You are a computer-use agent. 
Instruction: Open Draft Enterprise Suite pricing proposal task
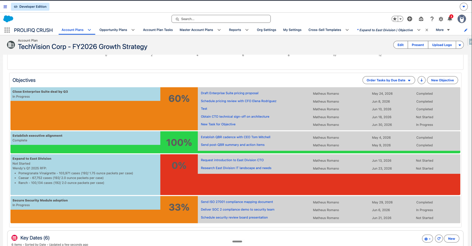pyautogui.click(x=230, y=93)
